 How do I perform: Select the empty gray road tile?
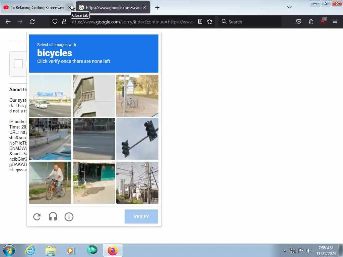(94, 139)
